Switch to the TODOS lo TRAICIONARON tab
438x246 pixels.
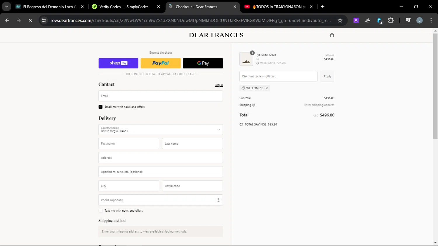(x=279, y=6)
